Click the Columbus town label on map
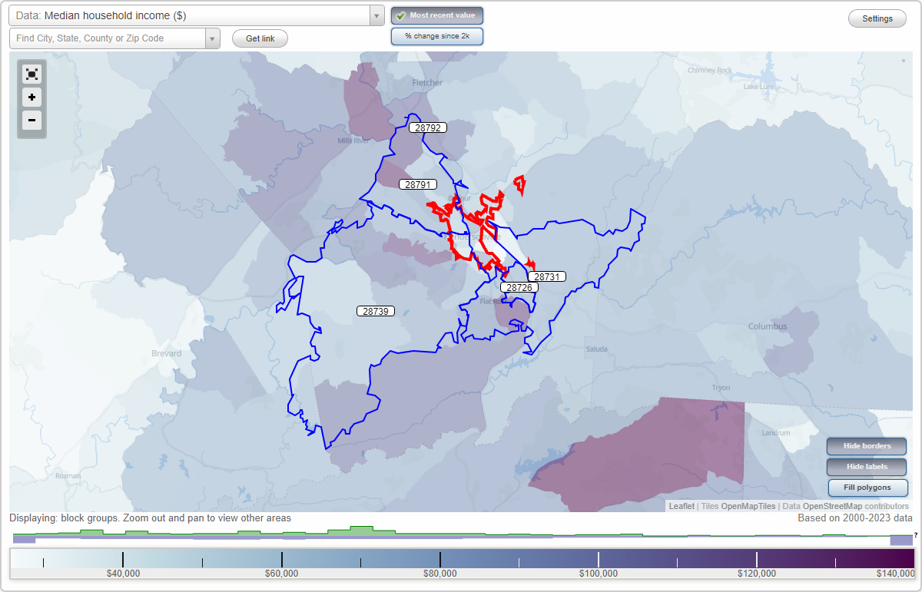The image size is (922, 592). pos(768,326)
